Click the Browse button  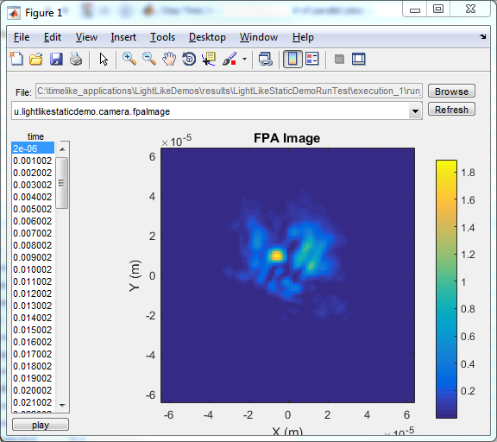pos(451,92)
